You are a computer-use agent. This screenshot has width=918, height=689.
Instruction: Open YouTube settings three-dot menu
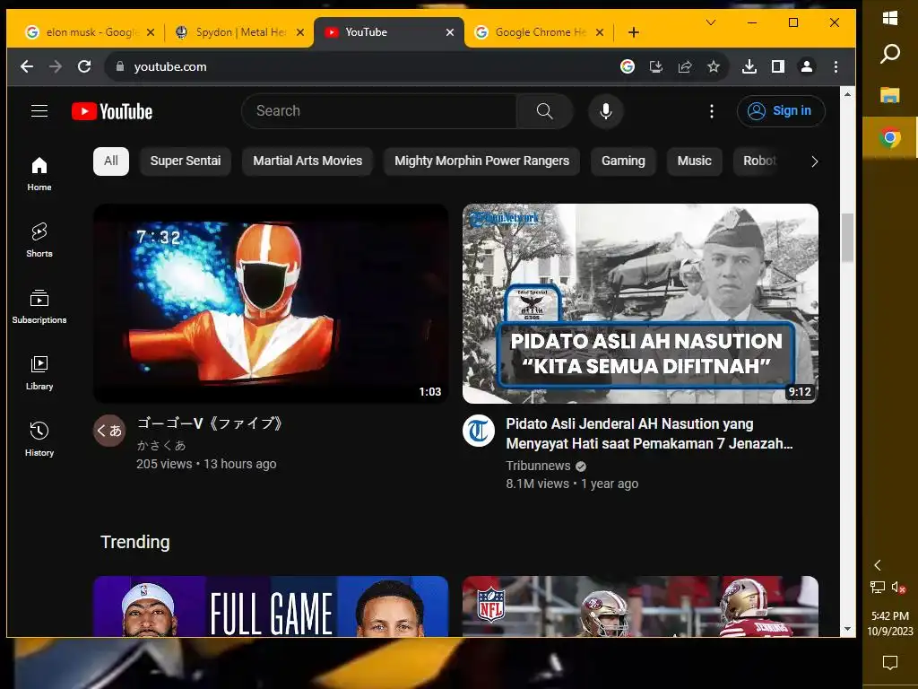tap(711, 110)
